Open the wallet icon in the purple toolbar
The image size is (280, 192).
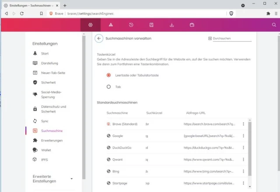coord(192,25)
